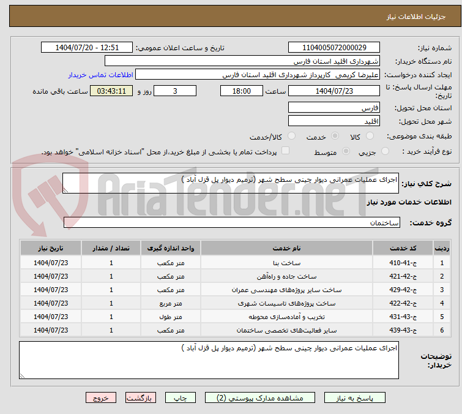Click the deadline time field 18:00
462x414 pixels.
(241, 91)
